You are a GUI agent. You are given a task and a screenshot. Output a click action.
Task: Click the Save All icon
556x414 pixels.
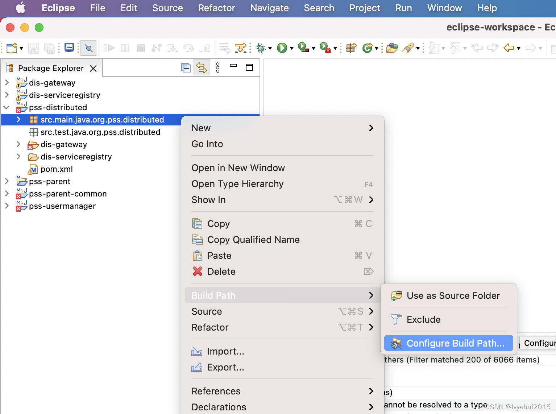[x=49, y=48]
